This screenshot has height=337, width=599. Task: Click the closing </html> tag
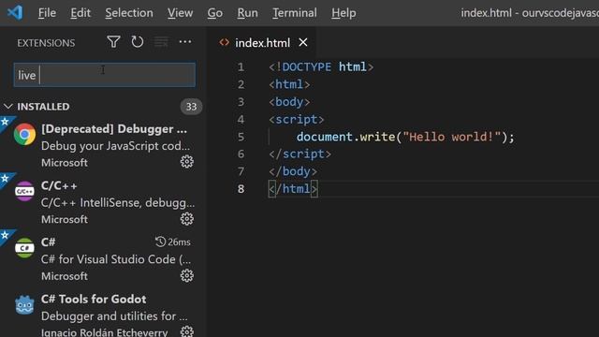tap(293, 189)
